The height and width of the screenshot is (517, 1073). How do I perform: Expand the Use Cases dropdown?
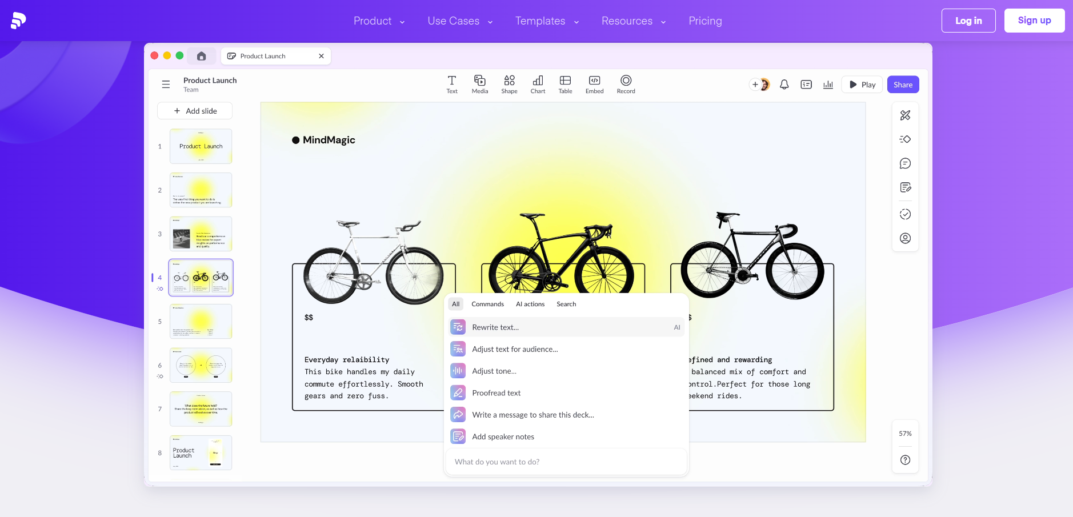pos(460,21)
